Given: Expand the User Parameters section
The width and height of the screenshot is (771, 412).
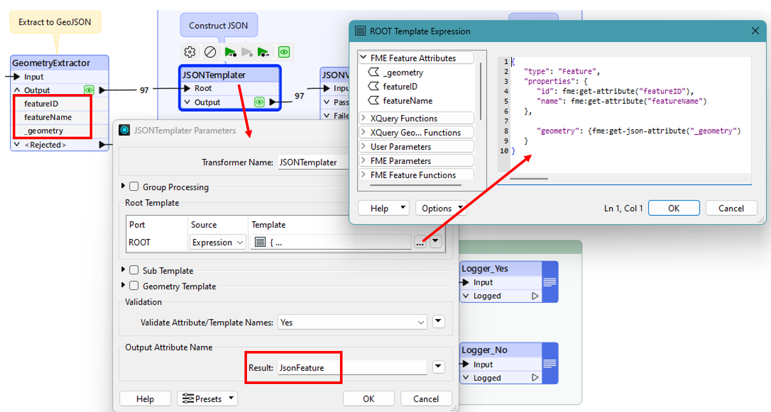Looking at the screenshot, I should (x=364, y=147).
